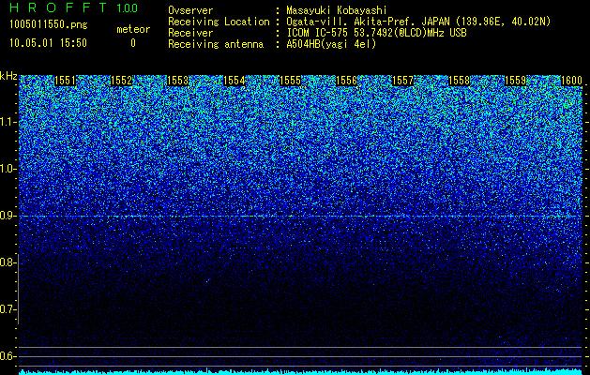Click the 1.0 kHz axis label
Screen dimensions: 590x375
coord(8,169)
